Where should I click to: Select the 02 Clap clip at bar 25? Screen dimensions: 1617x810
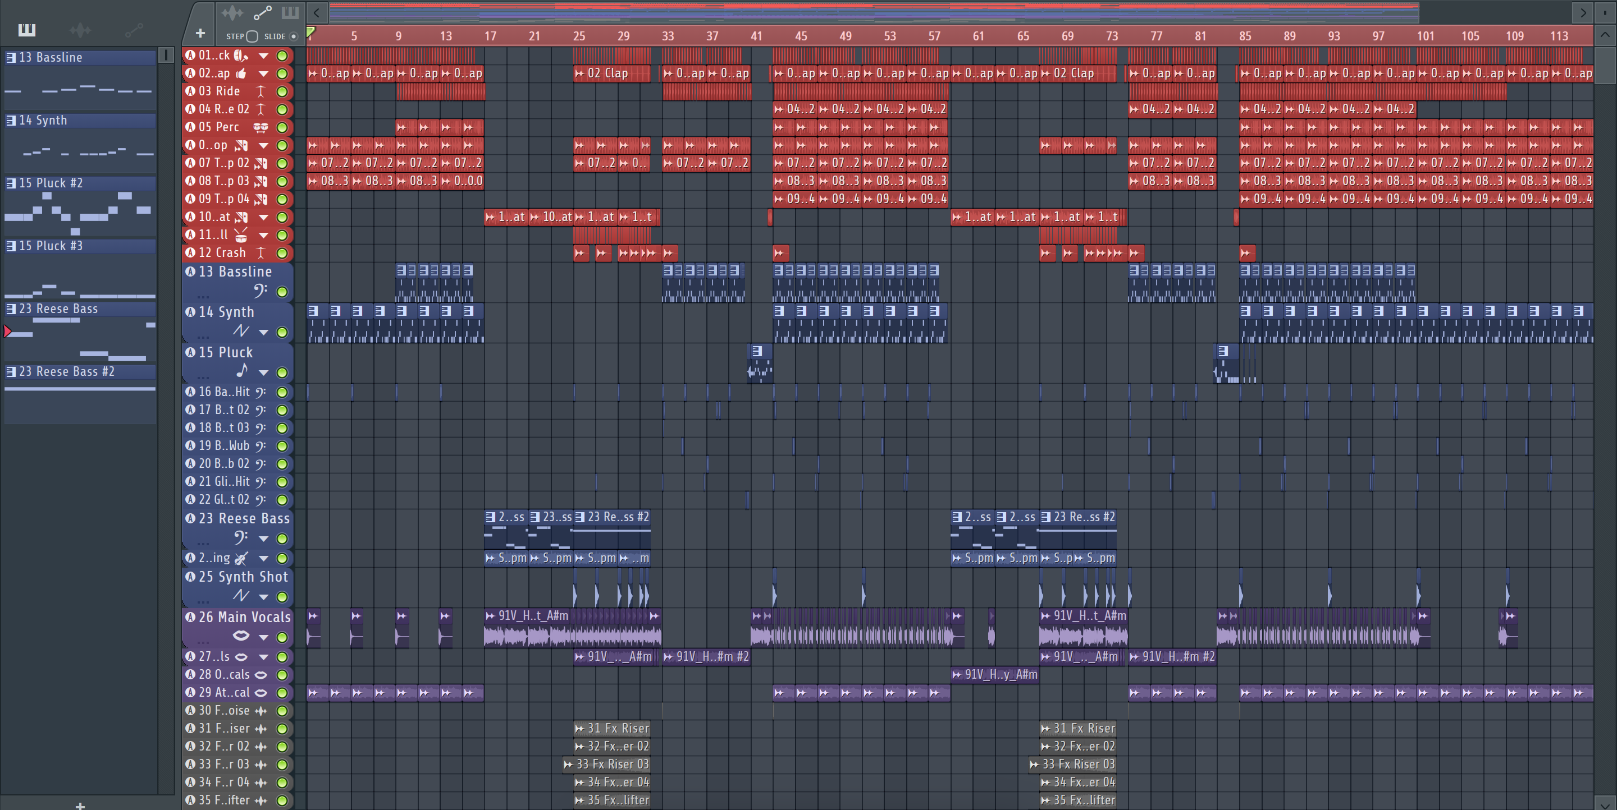(x=611, y=73)
